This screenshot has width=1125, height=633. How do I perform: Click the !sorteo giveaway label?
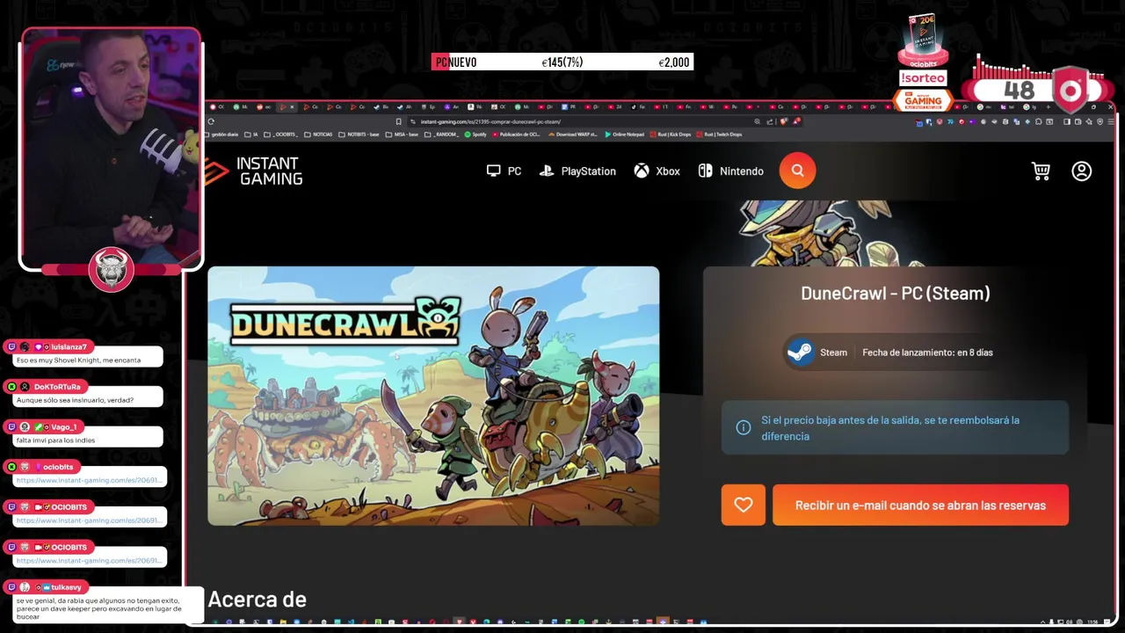click(x=922, y=78)
